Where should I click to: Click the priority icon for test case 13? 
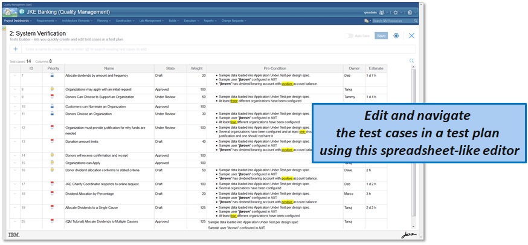point(52,141)
